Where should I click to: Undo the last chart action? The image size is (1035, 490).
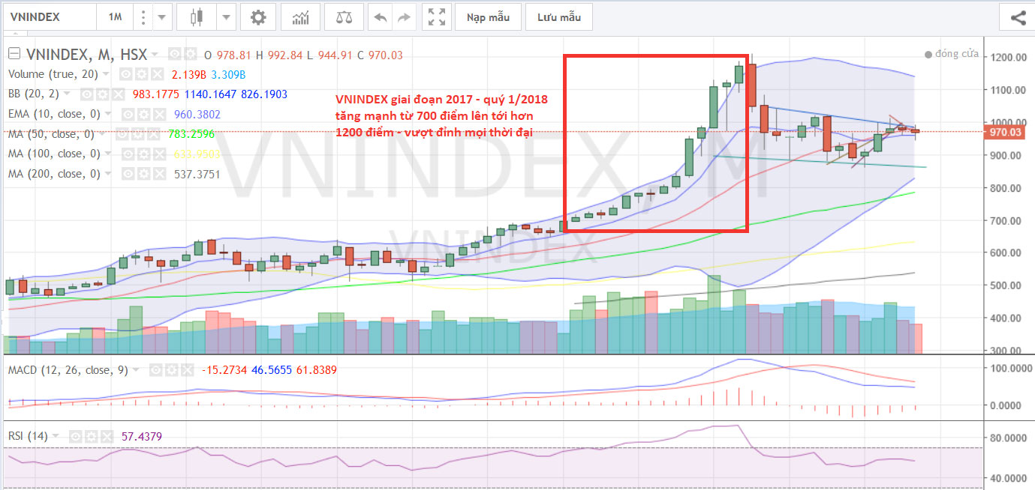click(381, 16)
